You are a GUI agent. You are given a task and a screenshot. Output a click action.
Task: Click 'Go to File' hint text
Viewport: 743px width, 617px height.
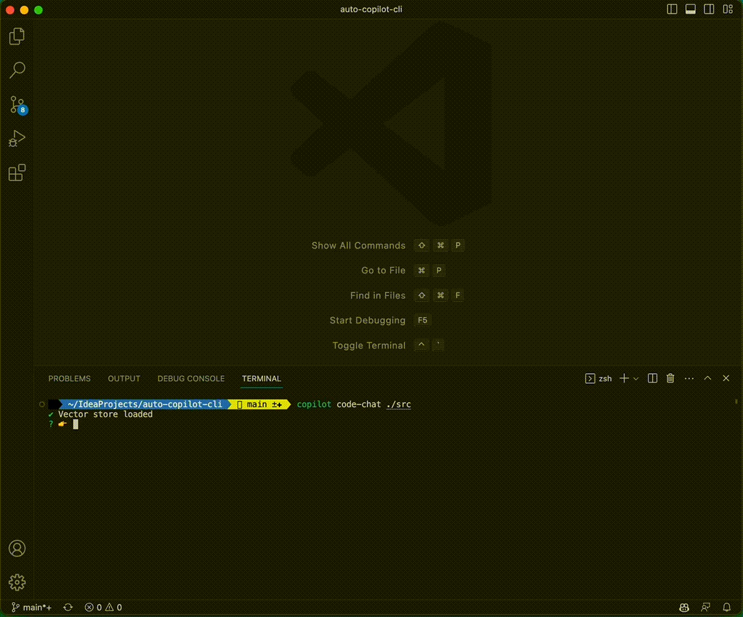point(383,270)
